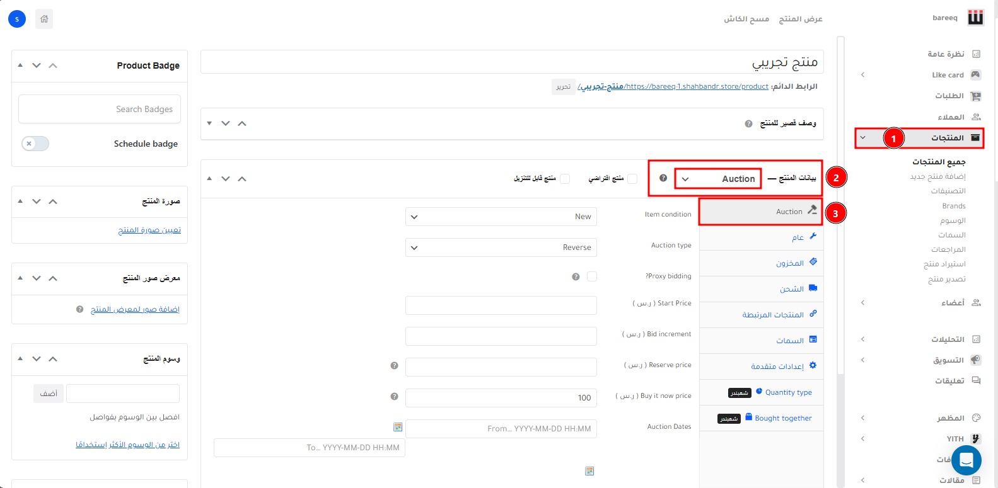Click help icon next to product type dropdown
Image resolution: width=998 pixels, height=488 pixels.
click(663, 178)
